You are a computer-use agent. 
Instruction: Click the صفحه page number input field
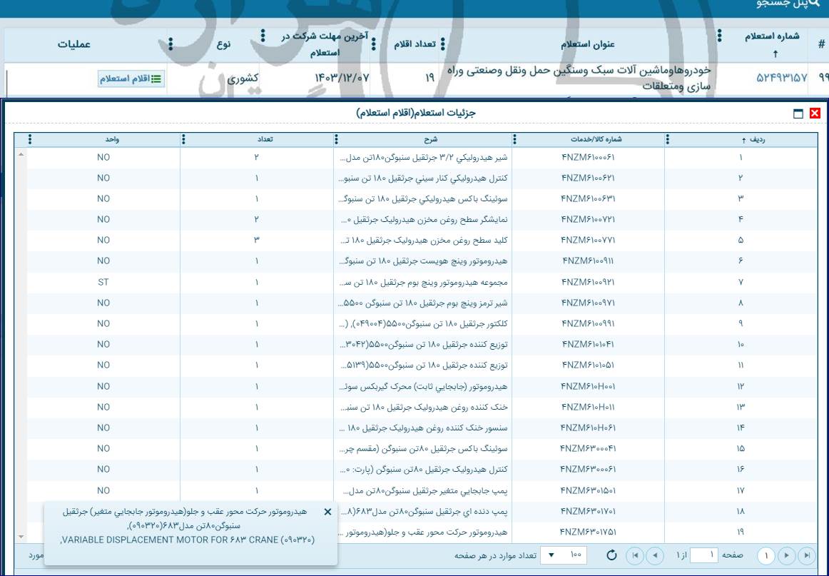[703, 555]
